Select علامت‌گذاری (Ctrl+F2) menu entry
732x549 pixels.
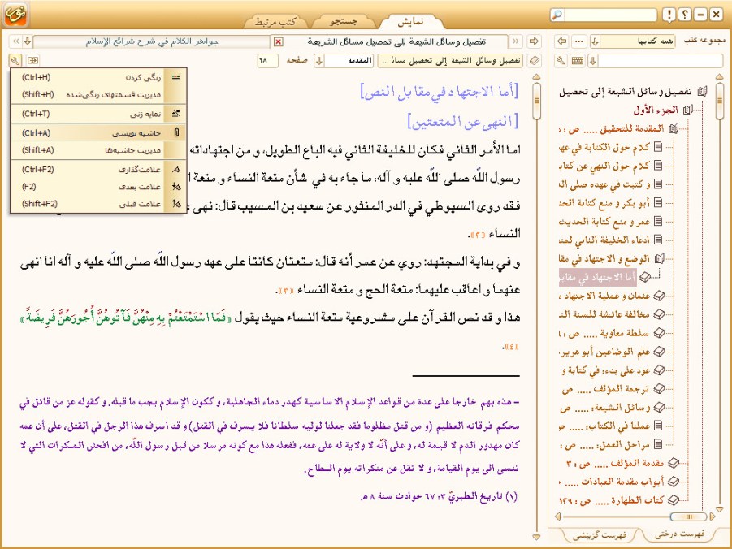tap(98, 170)
